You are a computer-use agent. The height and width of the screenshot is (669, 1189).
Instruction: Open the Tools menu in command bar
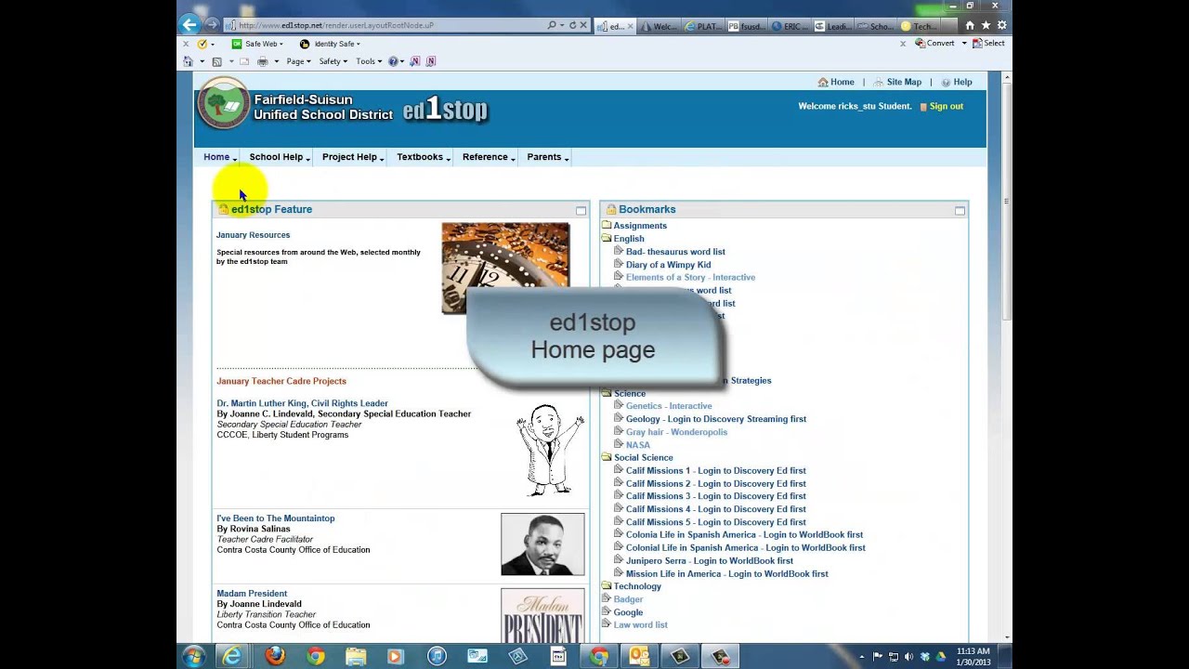tap(369, 61)
